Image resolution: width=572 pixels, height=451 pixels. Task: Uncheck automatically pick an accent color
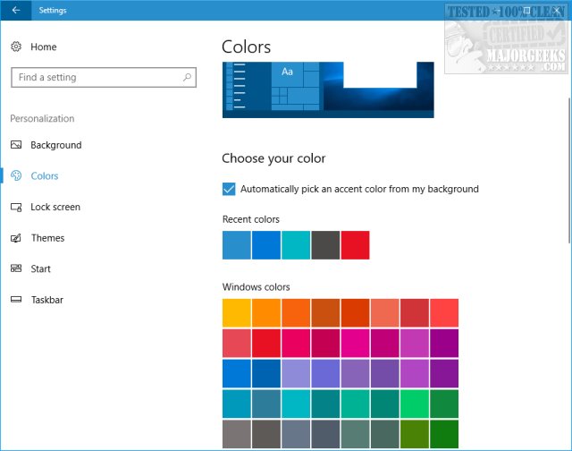point(229,189)
